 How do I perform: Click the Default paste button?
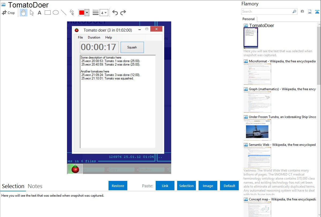[x=229, y=186]
